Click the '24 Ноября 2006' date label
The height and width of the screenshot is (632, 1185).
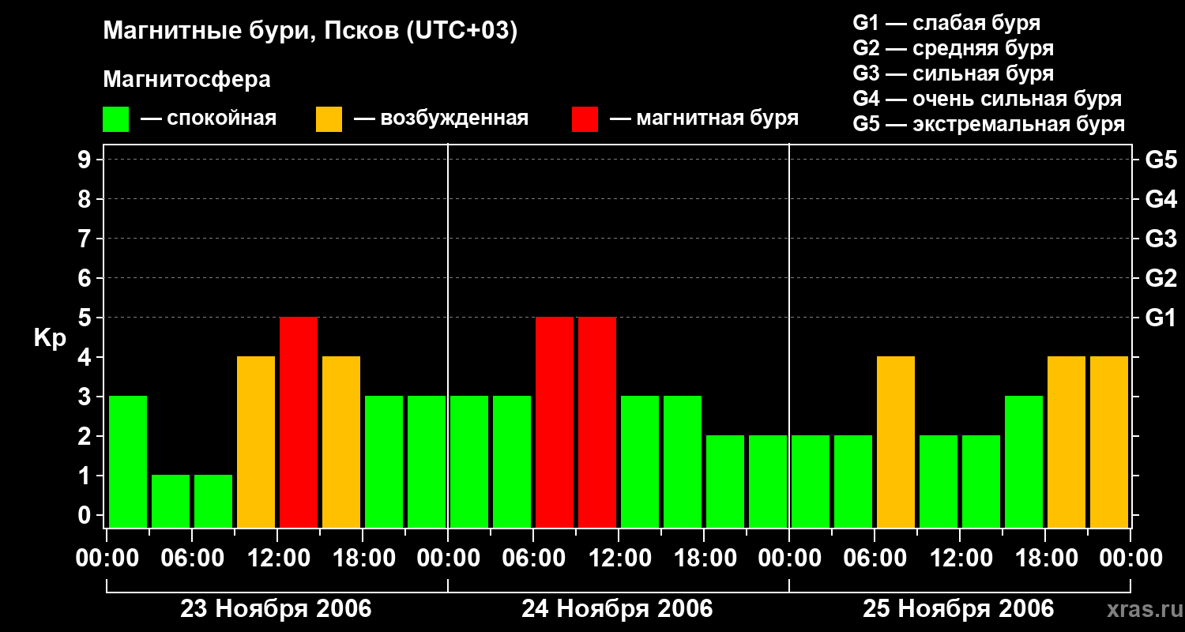pyautogui.click(x=617, y=608)
